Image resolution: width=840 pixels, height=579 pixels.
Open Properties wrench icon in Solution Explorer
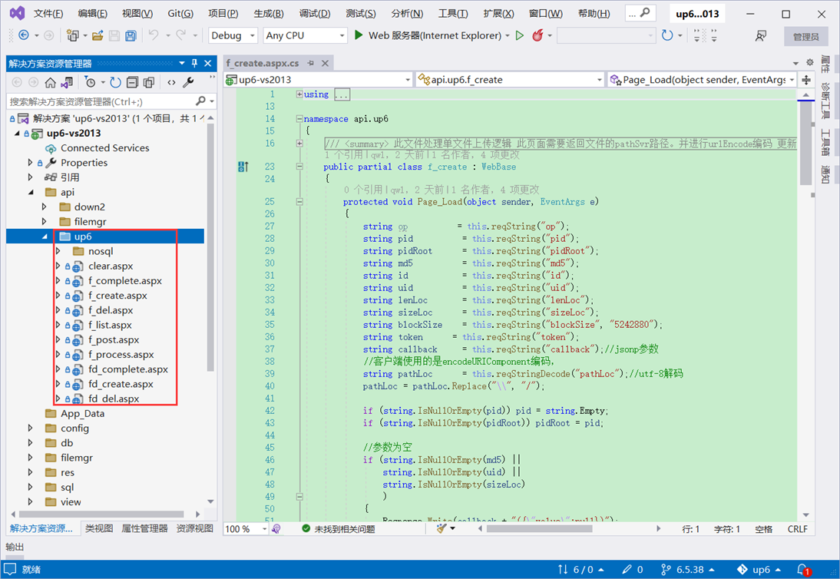pos(188,82)
